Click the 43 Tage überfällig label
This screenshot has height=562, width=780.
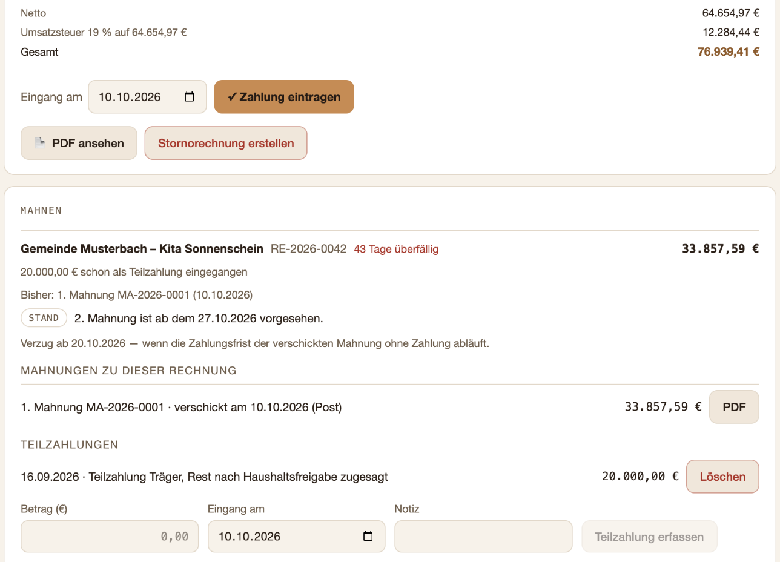click(x=396, y=249)
